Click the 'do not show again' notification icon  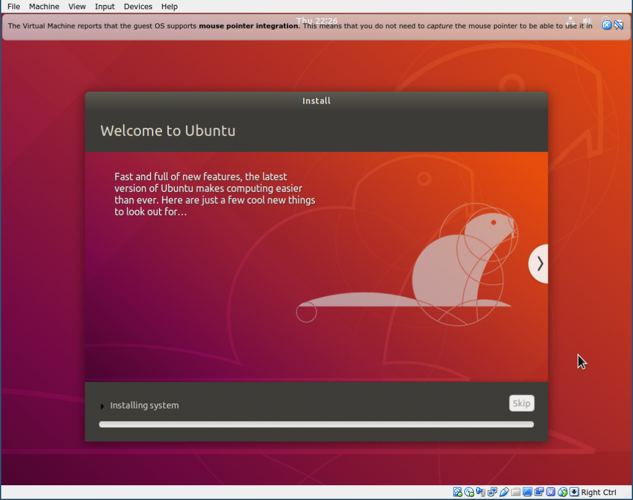(x=619, y=25)
